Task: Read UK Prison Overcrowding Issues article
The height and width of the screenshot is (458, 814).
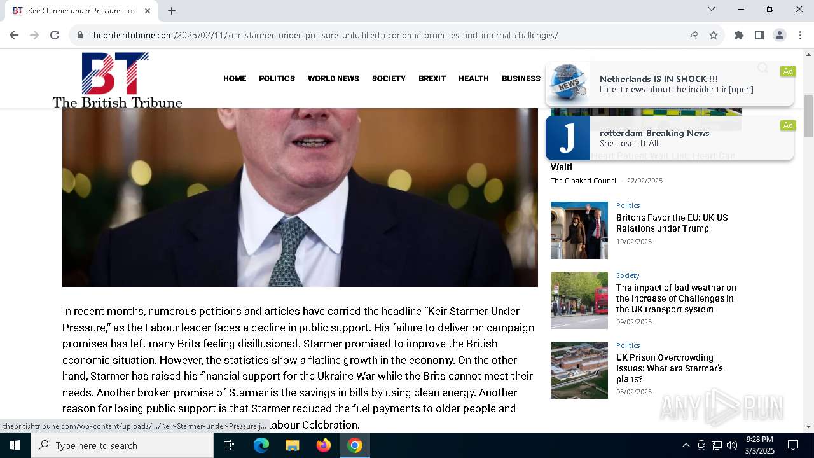Action: [x=669, y=368]
